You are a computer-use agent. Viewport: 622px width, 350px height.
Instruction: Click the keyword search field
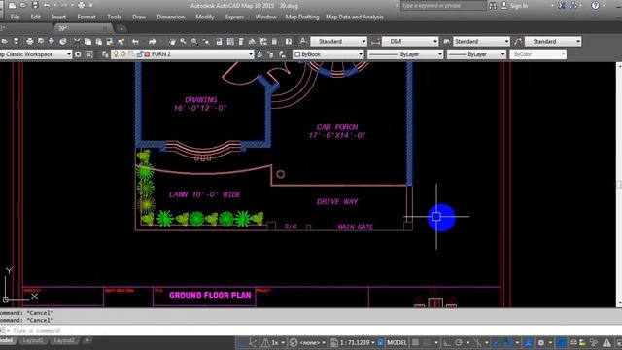(x=443, y=6)
